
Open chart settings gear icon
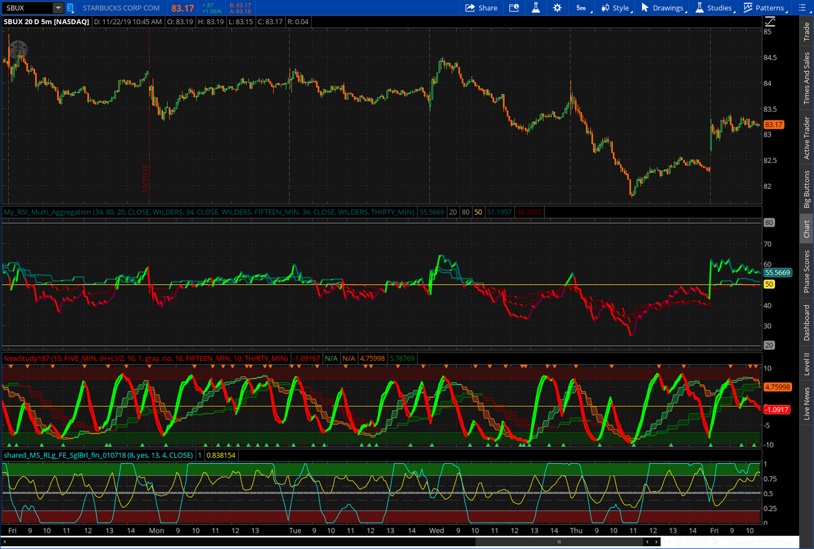[x=557, y=8]
